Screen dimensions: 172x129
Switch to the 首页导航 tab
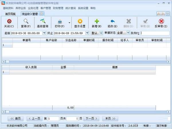tap(11, 14)
